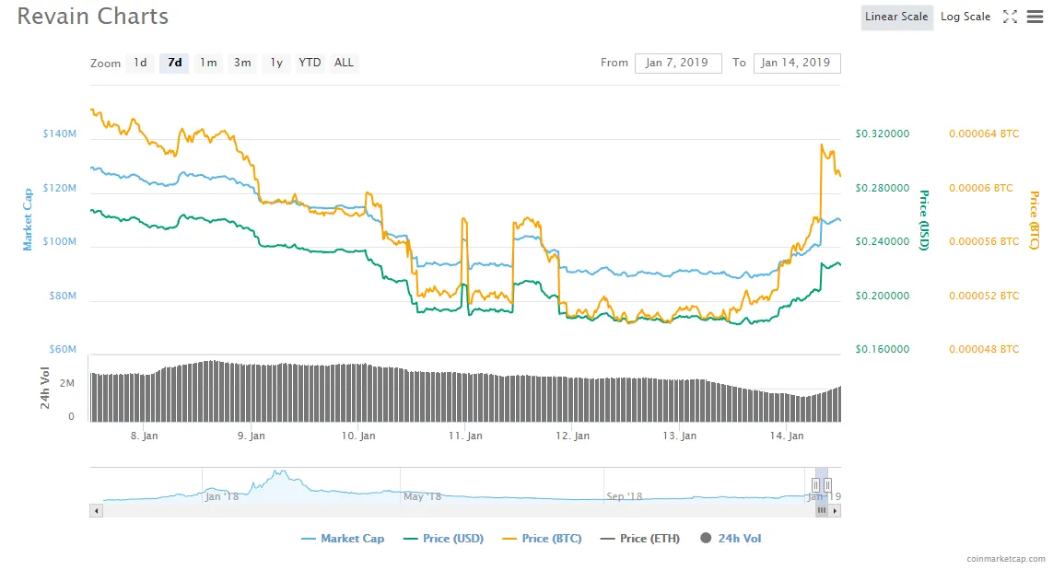Set zoom to YTD

(310, 63)
